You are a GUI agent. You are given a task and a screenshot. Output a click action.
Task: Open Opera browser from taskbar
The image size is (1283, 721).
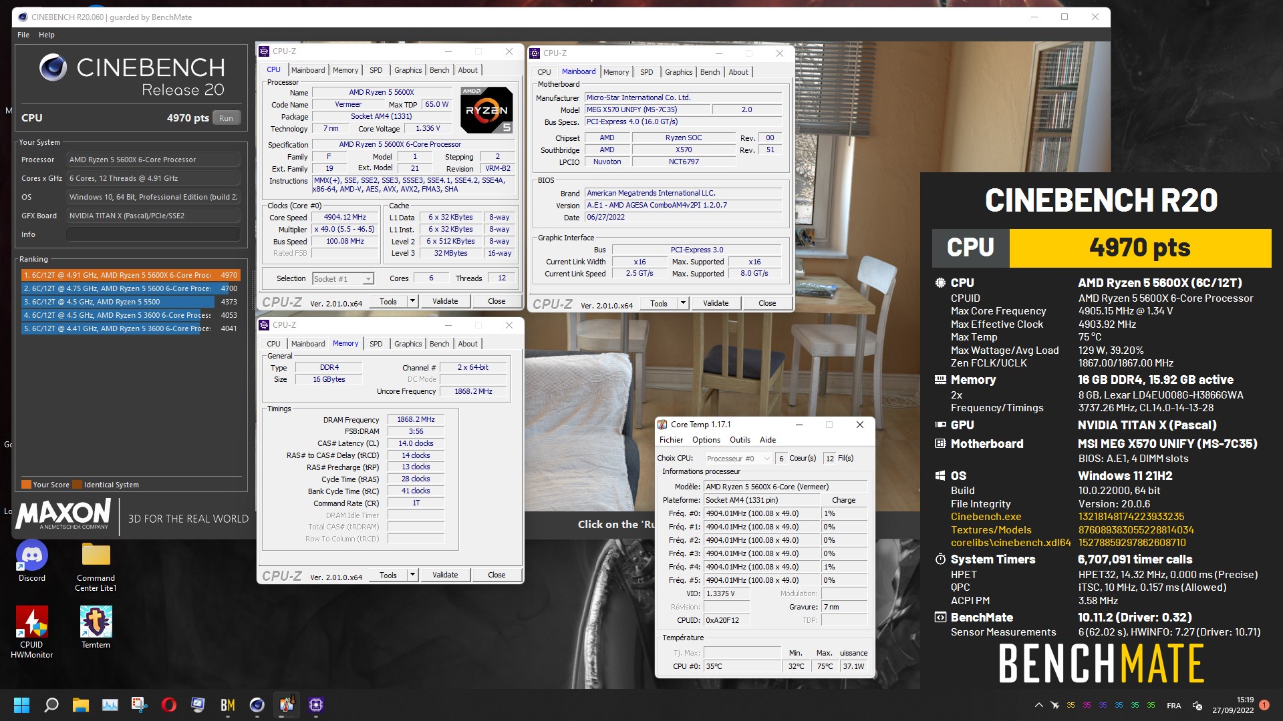coord(169,705)
